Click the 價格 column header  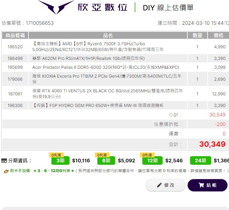click(218, 35)
